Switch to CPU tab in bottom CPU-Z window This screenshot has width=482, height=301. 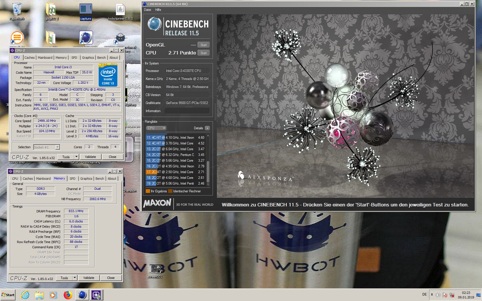[15, 179]
